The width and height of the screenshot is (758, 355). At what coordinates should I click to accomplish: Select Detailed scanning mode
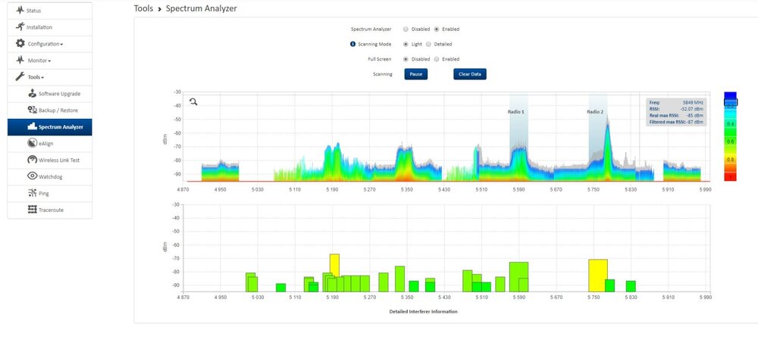coord(437,44)
